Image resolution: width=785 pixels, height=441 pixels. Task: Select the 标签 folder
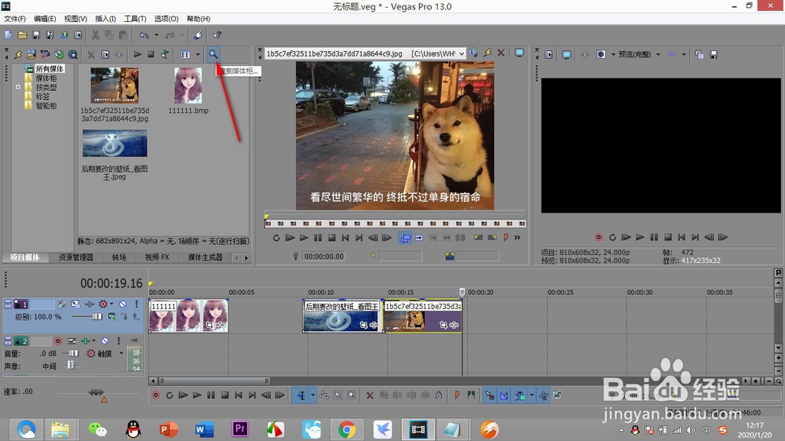pyautogui.click(x=42, y=97)
